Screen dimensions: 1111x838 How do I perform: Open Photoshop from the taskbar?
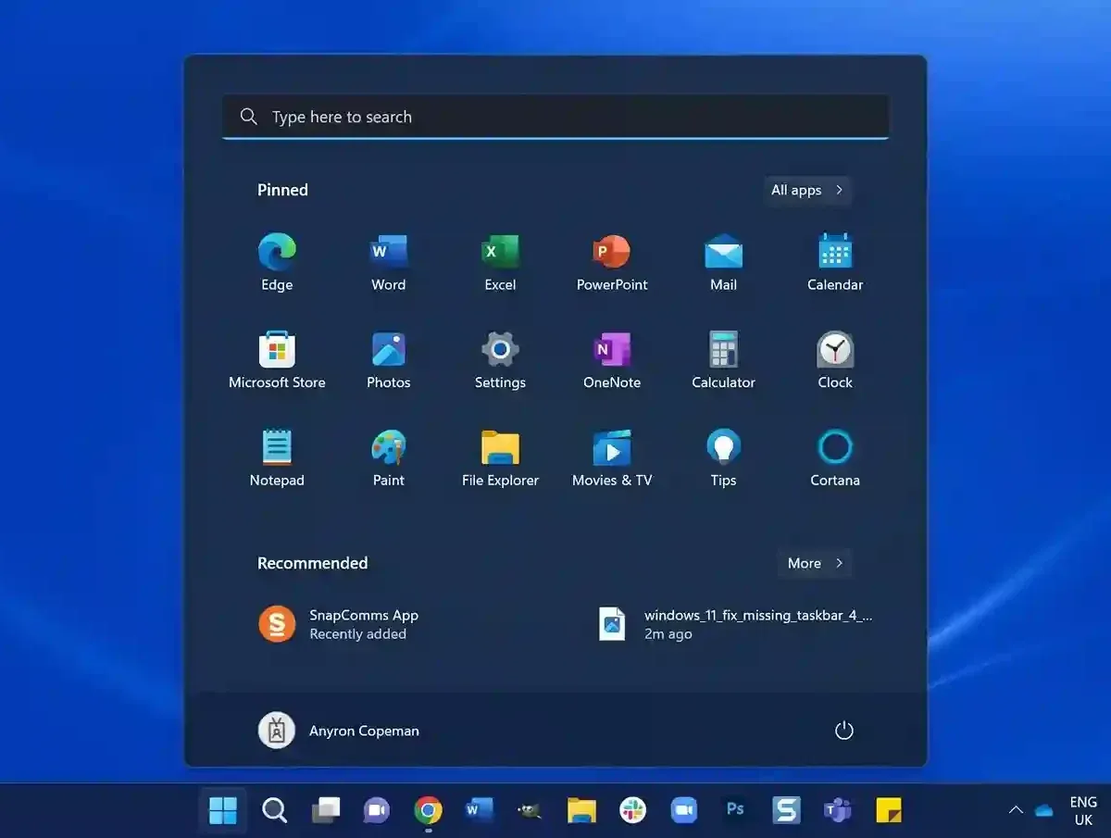(735, 810)
